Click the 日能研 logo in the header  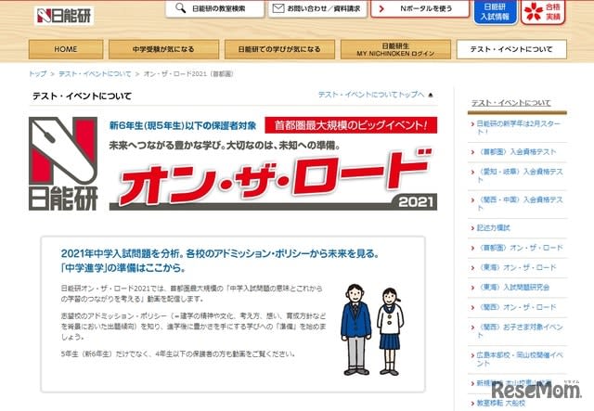coord(64,16)
